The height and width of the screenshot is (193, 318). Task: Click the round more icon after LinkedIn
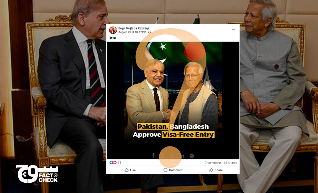[x=191, y=156]
